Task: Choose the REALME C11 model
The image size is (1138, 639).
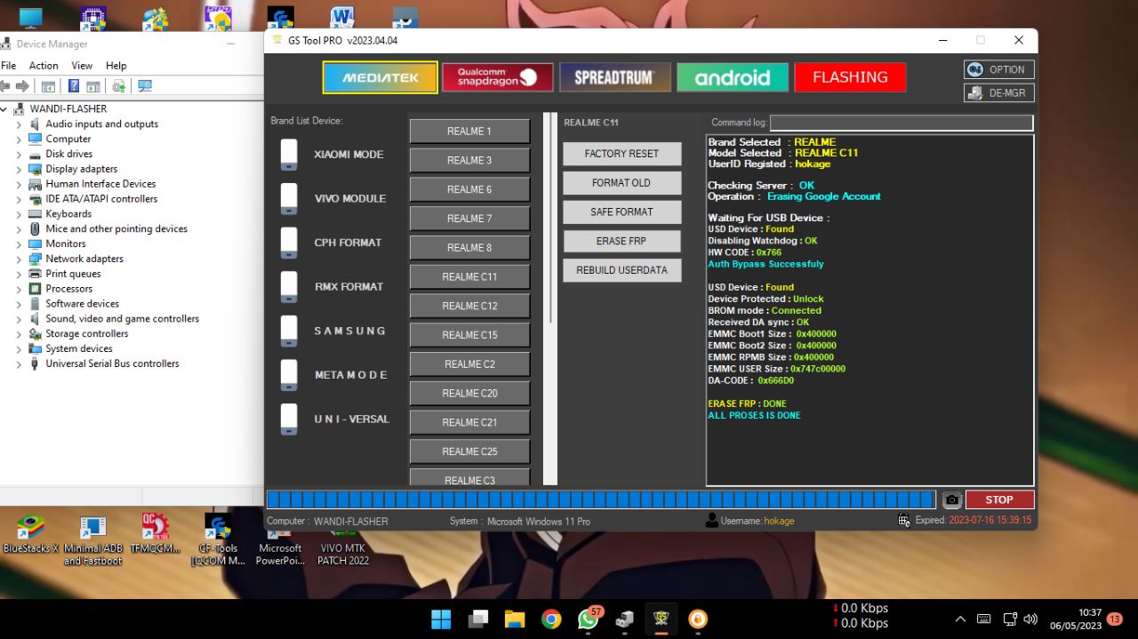Action: click(x=469, y=276)
